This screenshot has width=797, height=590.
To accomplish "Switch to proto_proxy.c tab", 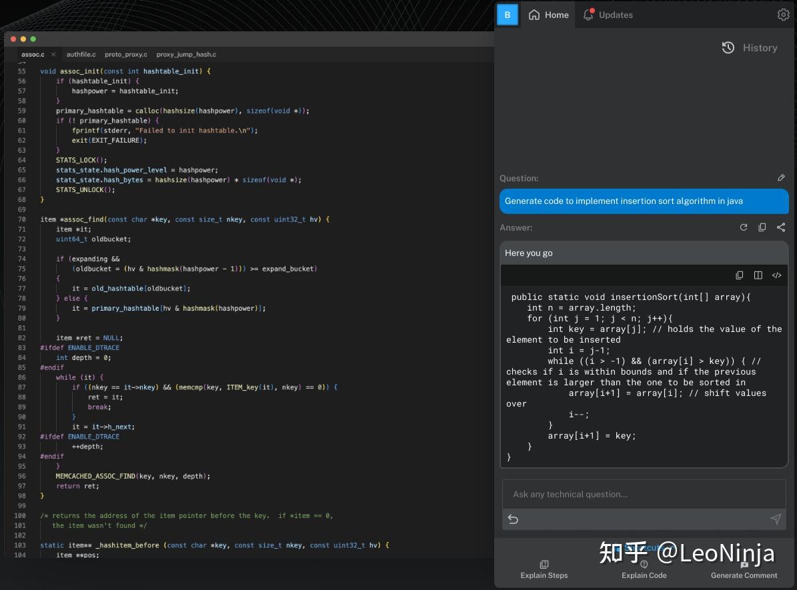I will click(126, 55).
